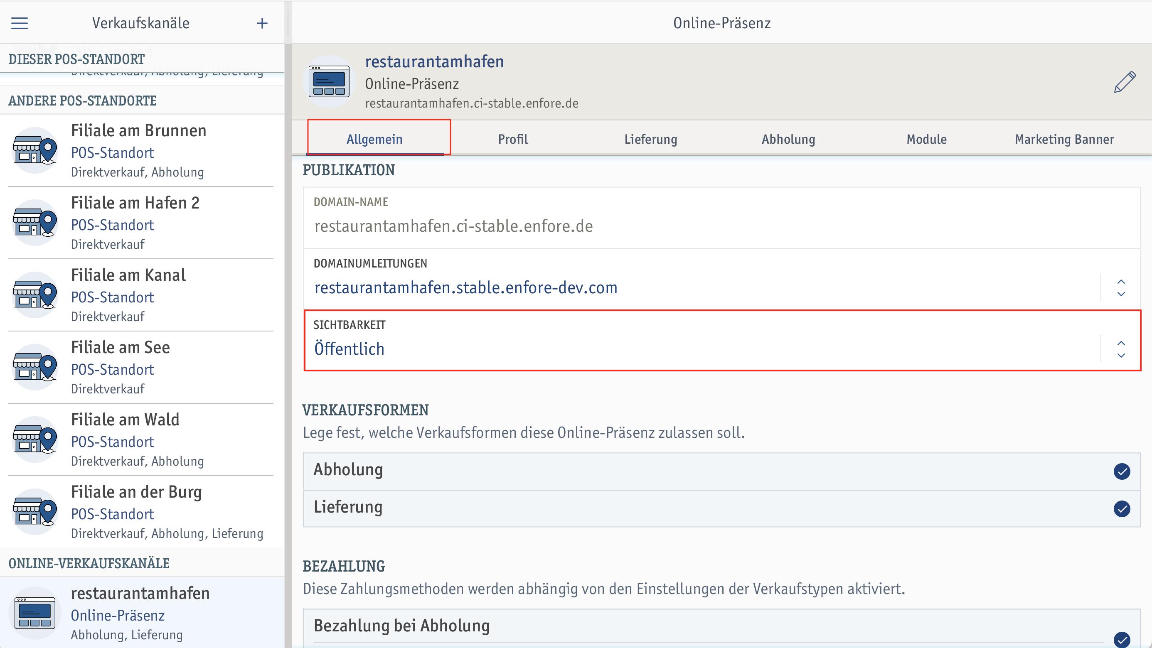Click the Filiale am Brunnen store icon

click(35, 151)
